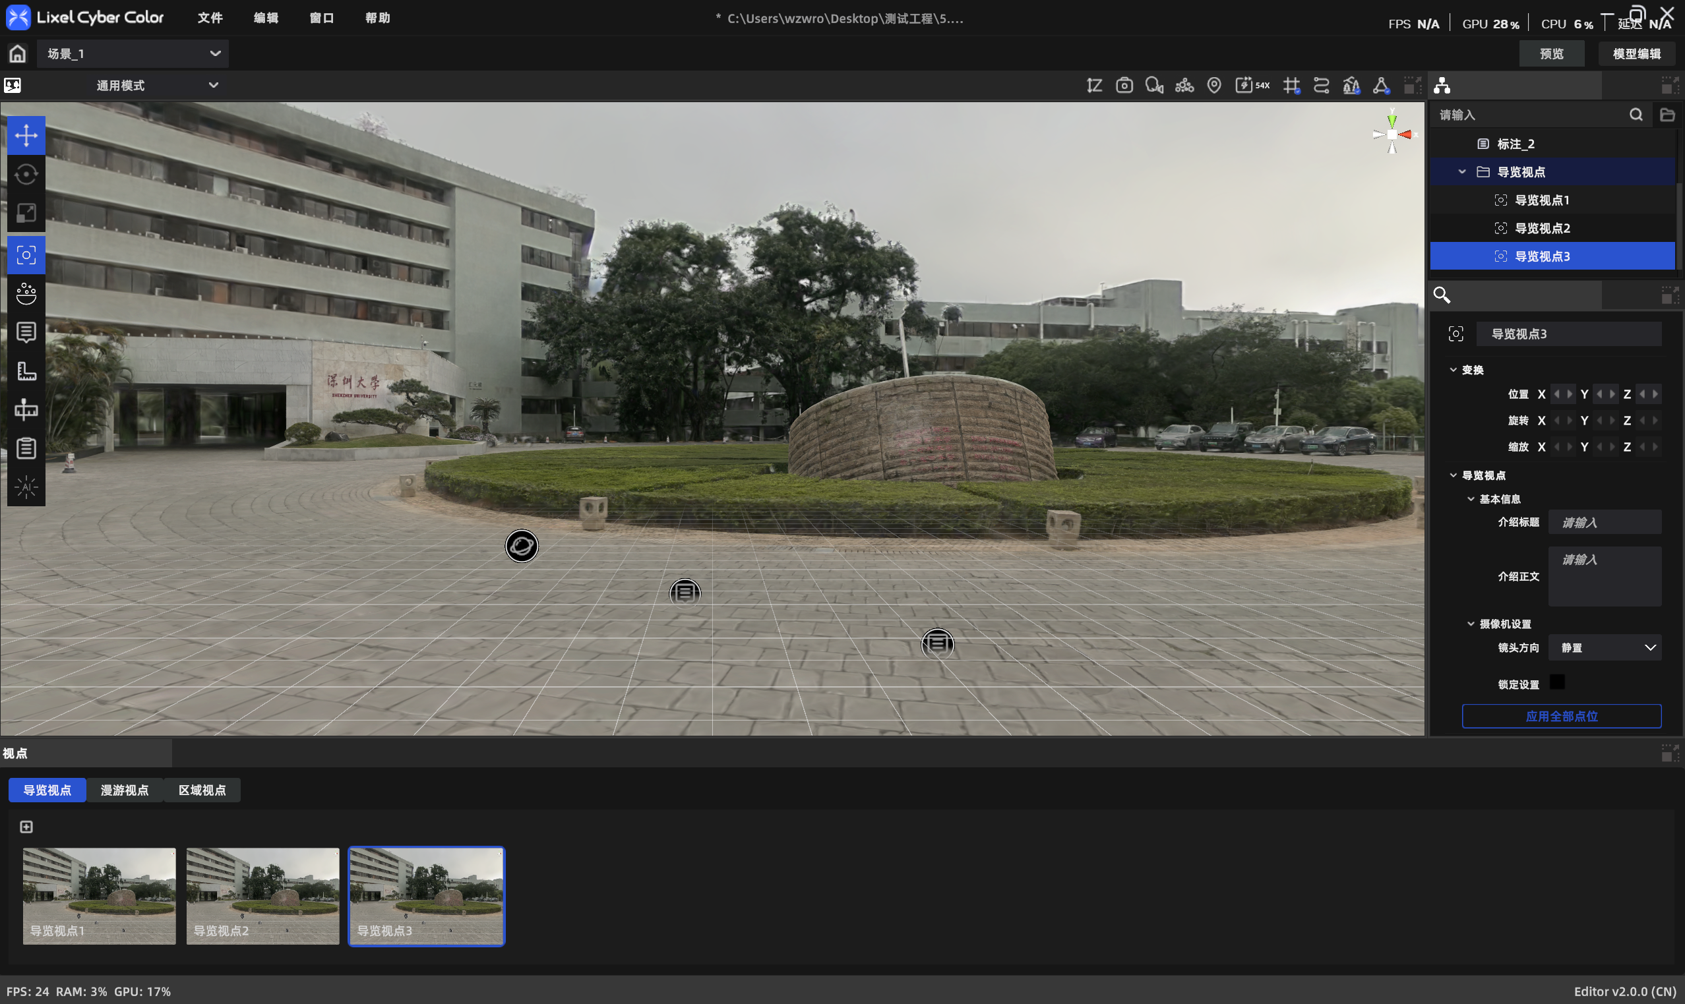
Task: Click the 介绍标题 input field
Action: [1605, 522]
